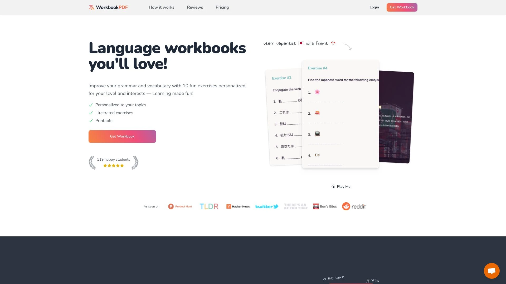Viewport: 506px width, 284px height.
Task: Click the Ben's Bites icon
Action: pos(315,206)
